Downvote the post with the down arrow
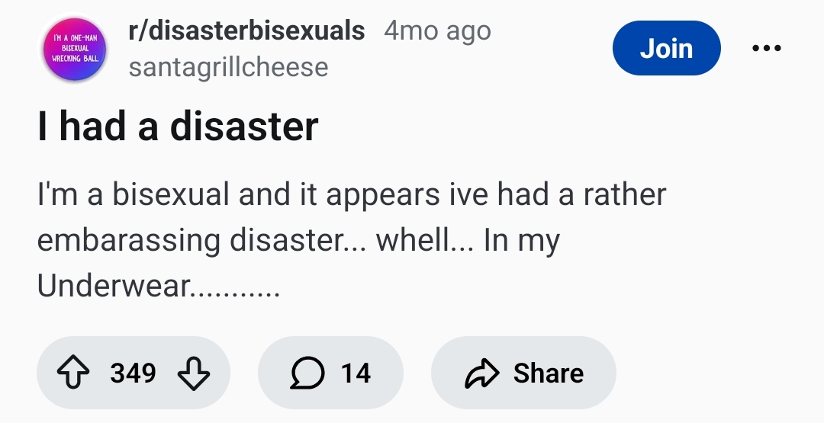 pyautogui.click(x=192, y=373)
